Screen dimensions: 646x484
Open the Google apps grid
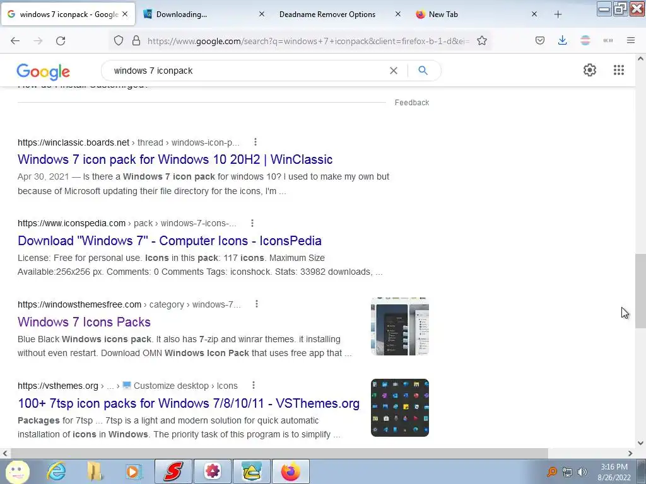[619, 70]
